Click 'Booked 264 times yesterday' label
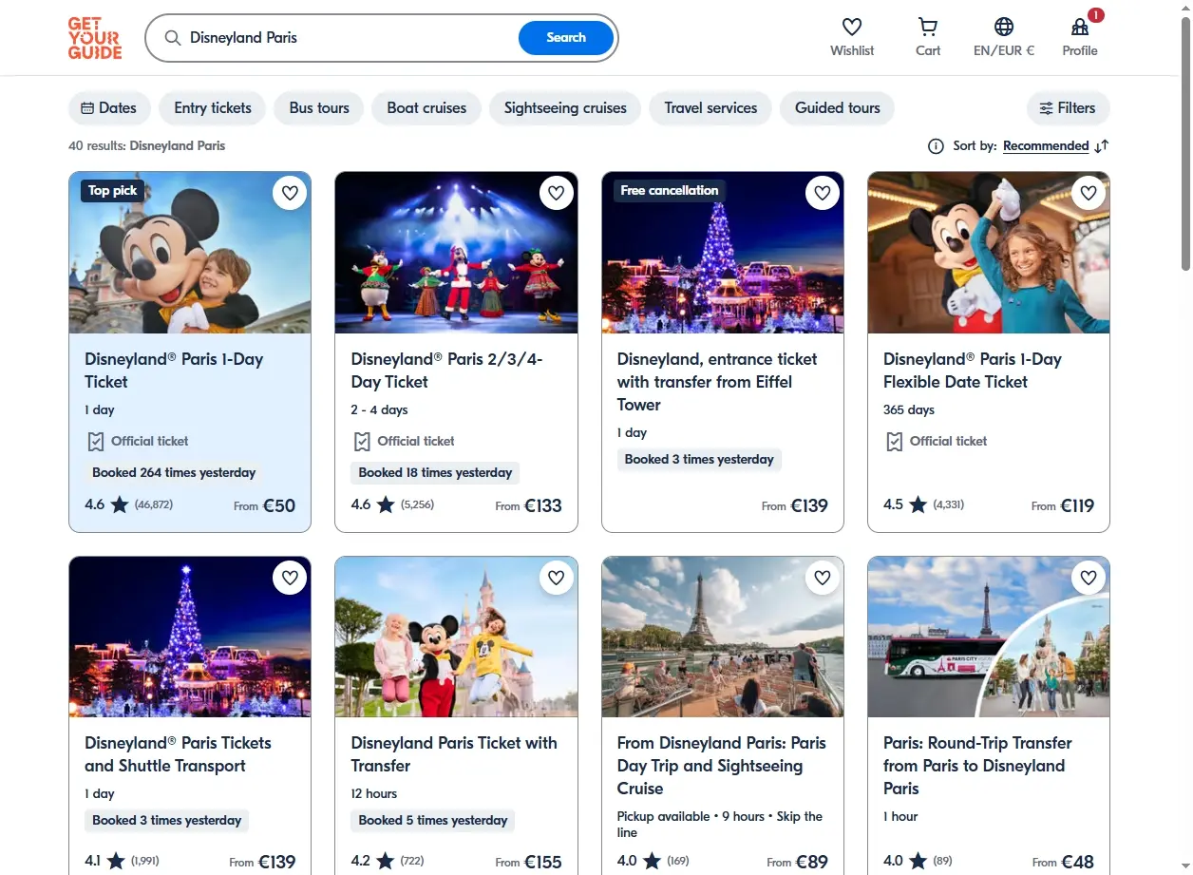The height and width of the screenshot is (875, 1193). pyautogui.click(x=174, y=472)
